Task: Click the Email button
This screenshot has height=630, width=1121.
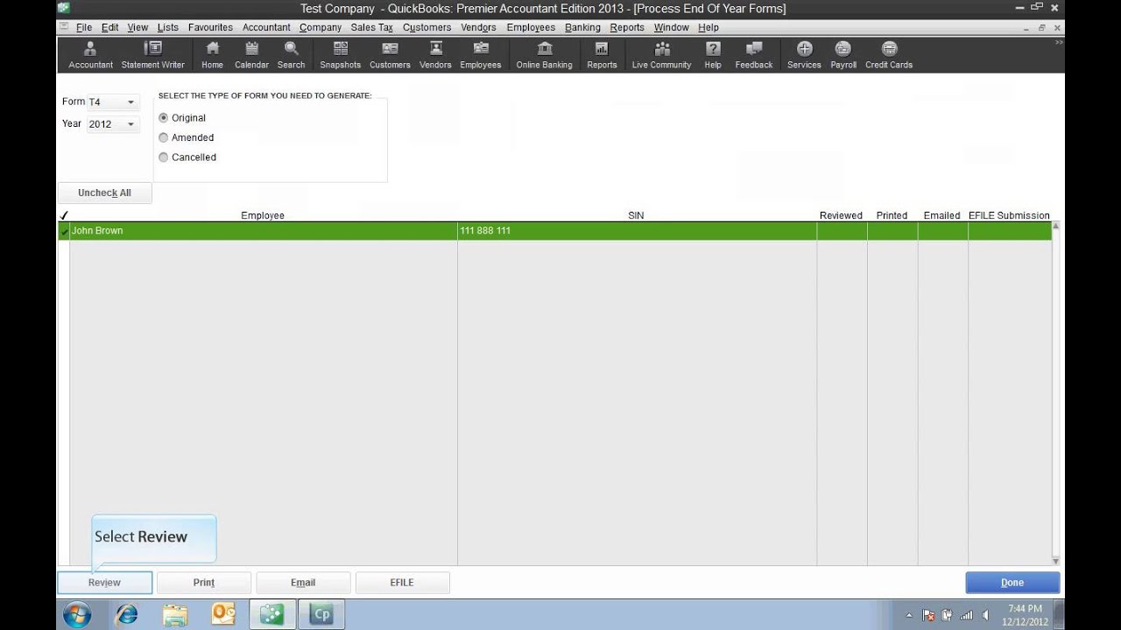Action: (x=303, y=583)
